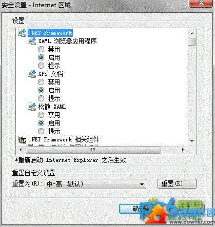Select 禁用 under XPS 文档
The height and width of the screenshot is (227, 215).
click(x=41, y=82)
